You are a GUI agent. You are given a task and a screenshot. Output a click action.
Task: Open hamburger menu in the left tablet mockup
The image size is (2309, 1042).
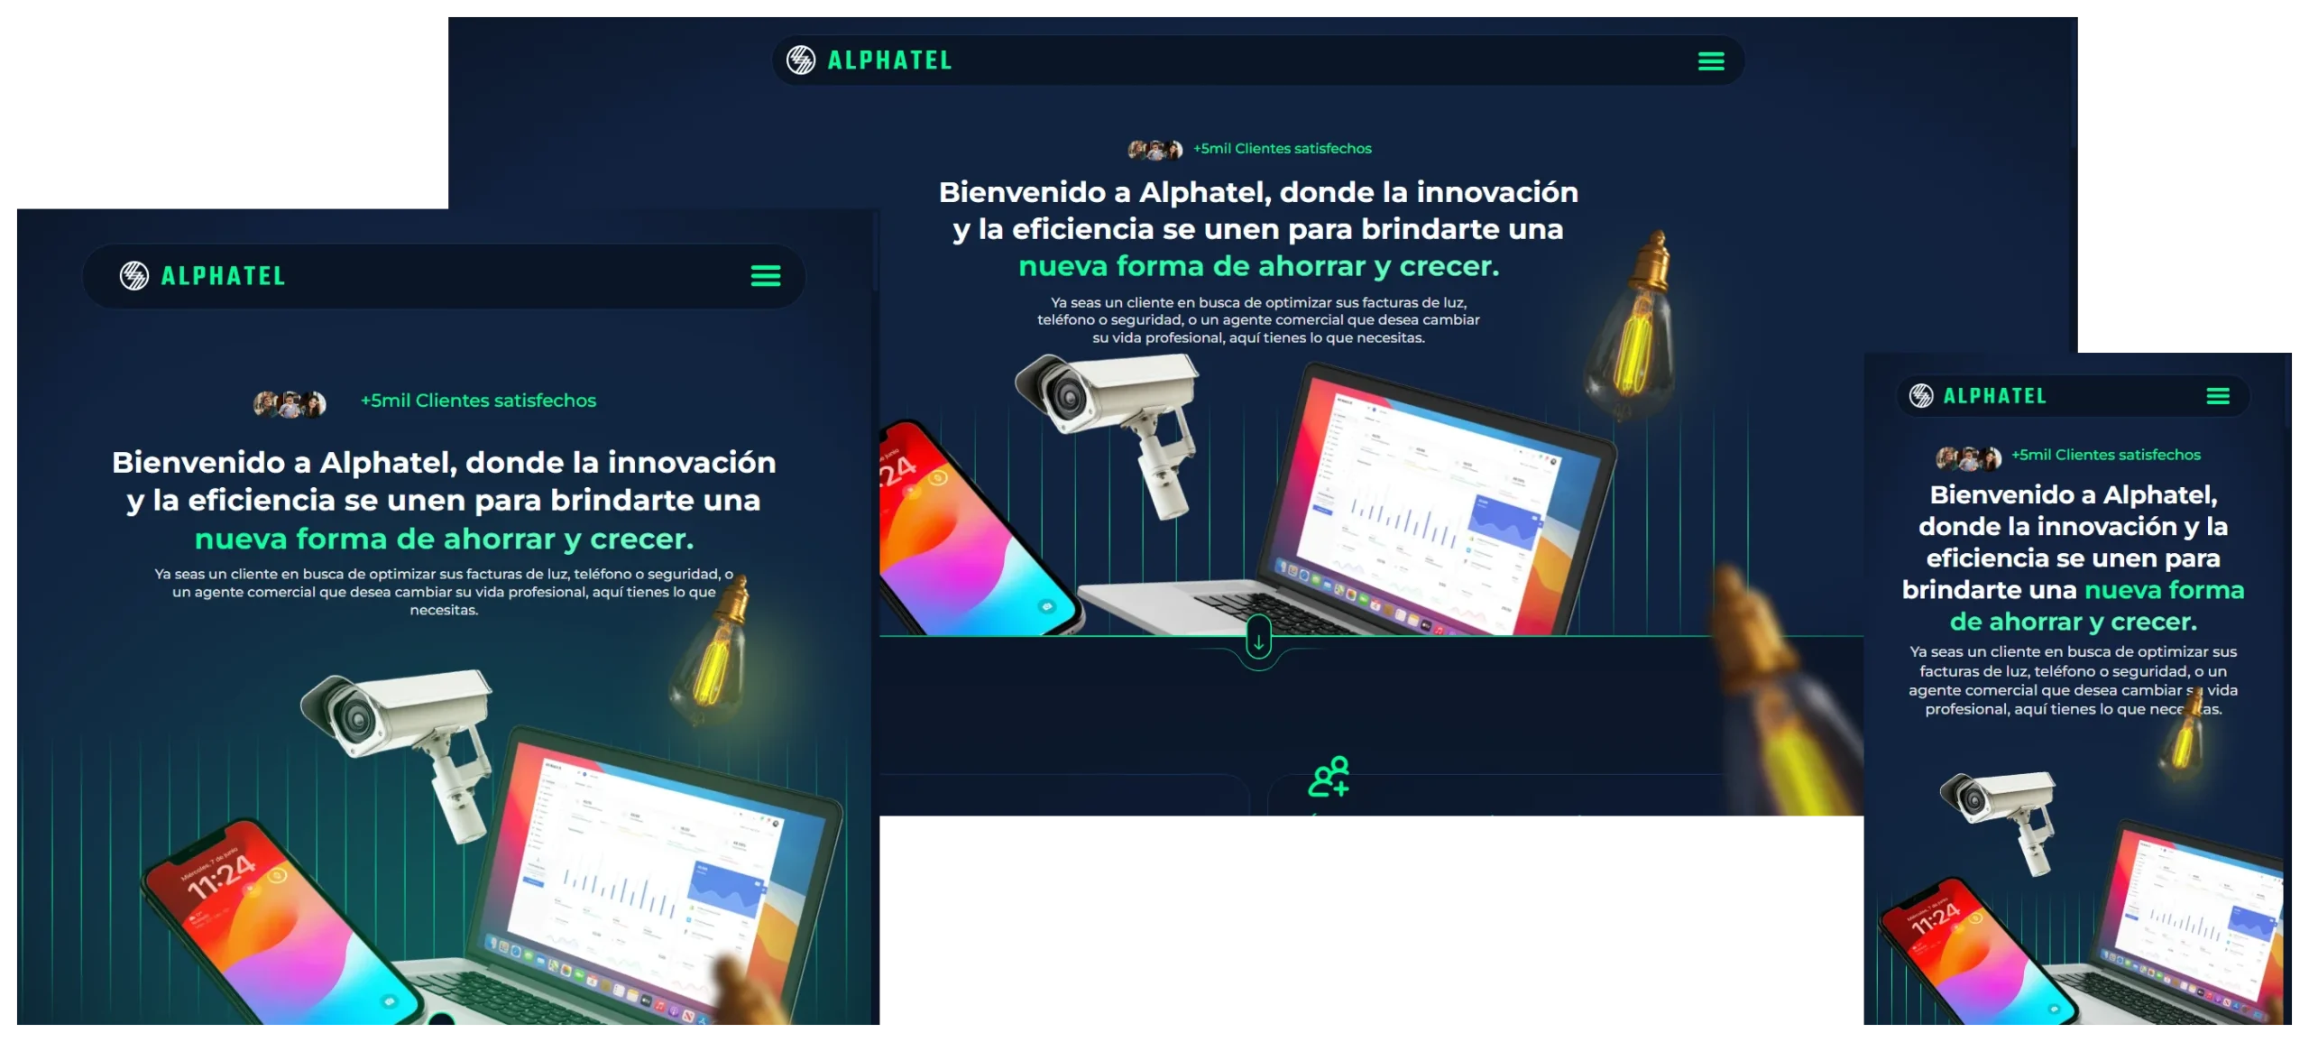pyautogui.click(x=766, y=276)
